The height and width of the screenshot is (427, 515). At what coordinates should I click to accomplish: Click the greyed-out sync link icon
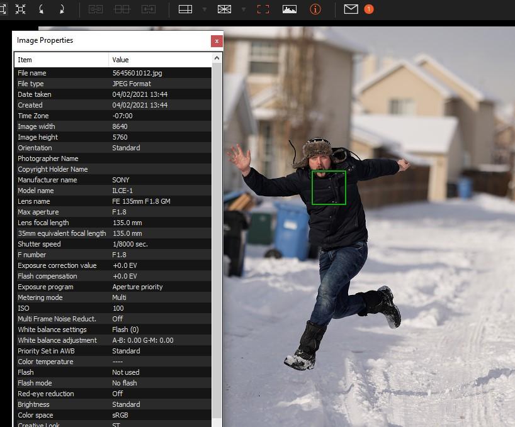tap(96, 9)
